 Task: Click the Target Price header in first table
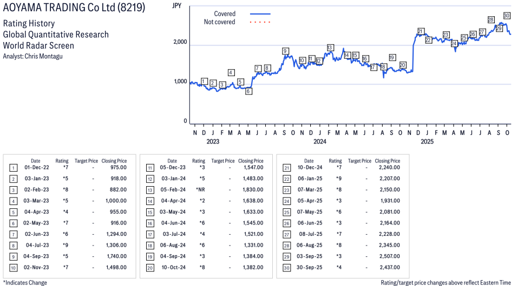coord(86,161)
